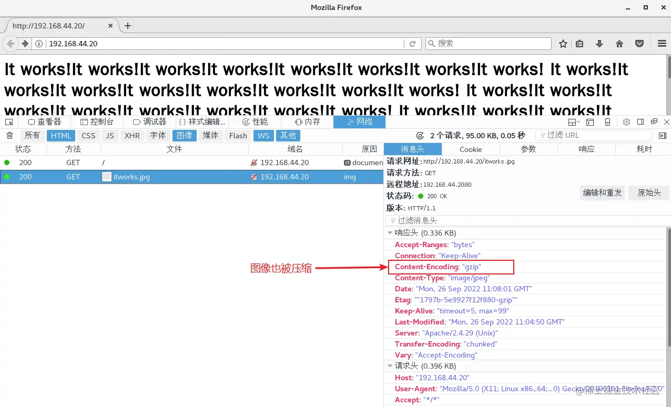Sort requests by 状态 column header
Image resolution: width=671 pixels, height=407 pixels.
[x=23, y=149]
